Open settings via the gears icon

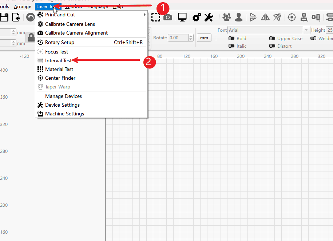coord(197,17)
